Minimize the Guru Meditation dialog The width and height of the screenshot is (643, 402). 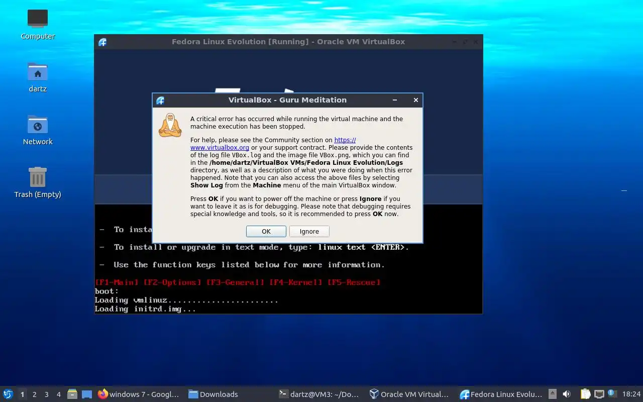click(395, 100)
